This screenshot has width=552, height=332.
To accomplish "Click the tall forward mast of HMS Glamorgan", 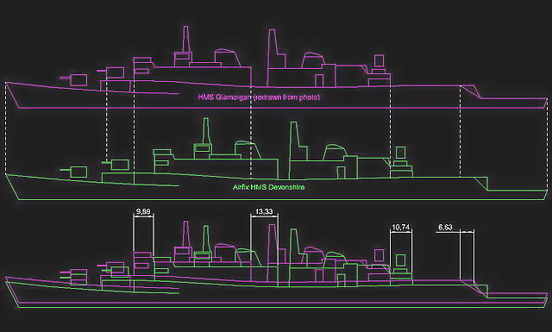I will tap(186, 39).
